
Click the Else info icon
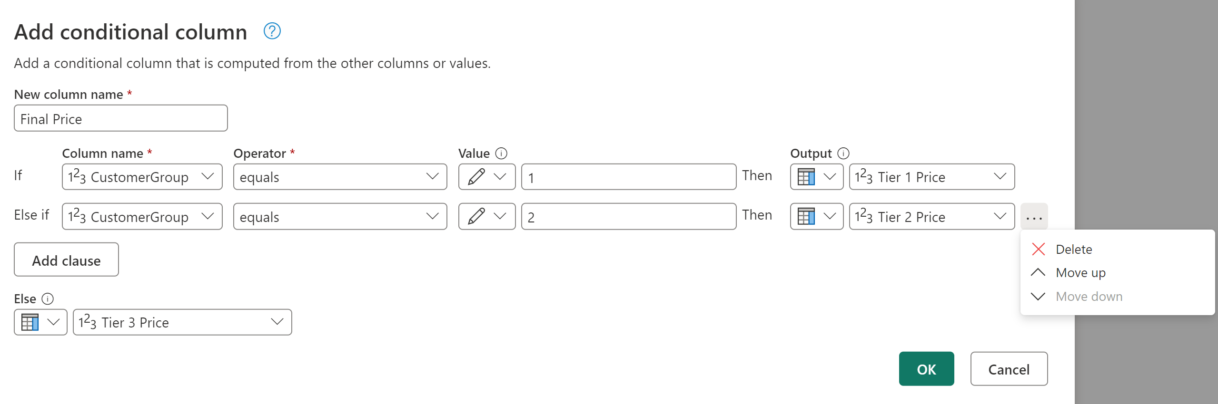coord(48,298)
